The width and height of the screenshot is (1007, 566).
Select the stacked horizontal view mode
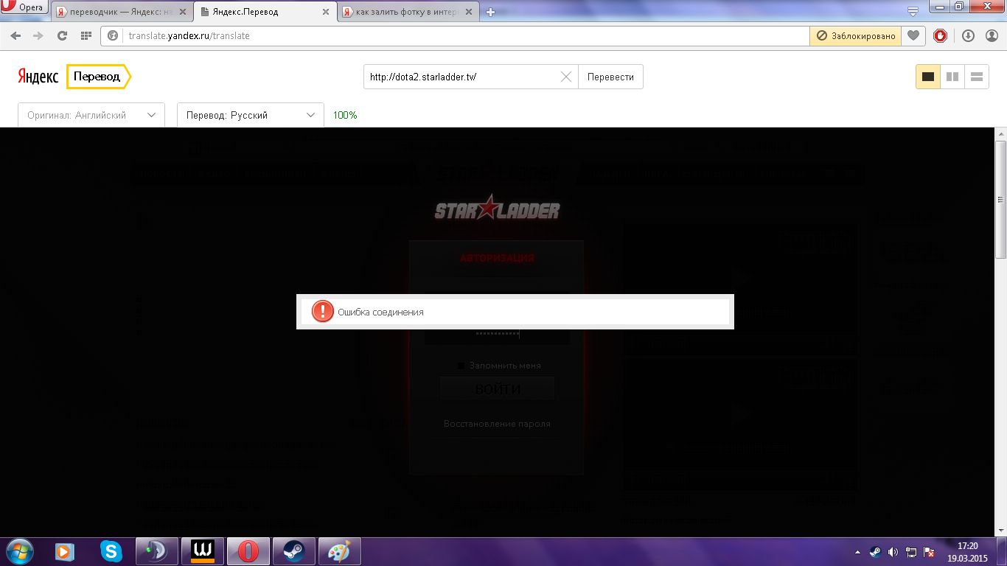pyautogui.click(x=977, y=77)
